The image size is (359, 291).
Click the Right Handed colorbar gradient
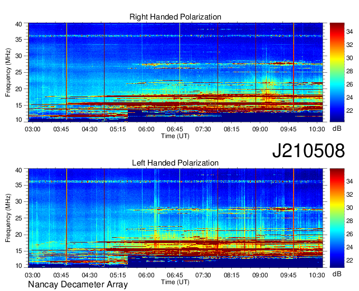tap(337, 72)
